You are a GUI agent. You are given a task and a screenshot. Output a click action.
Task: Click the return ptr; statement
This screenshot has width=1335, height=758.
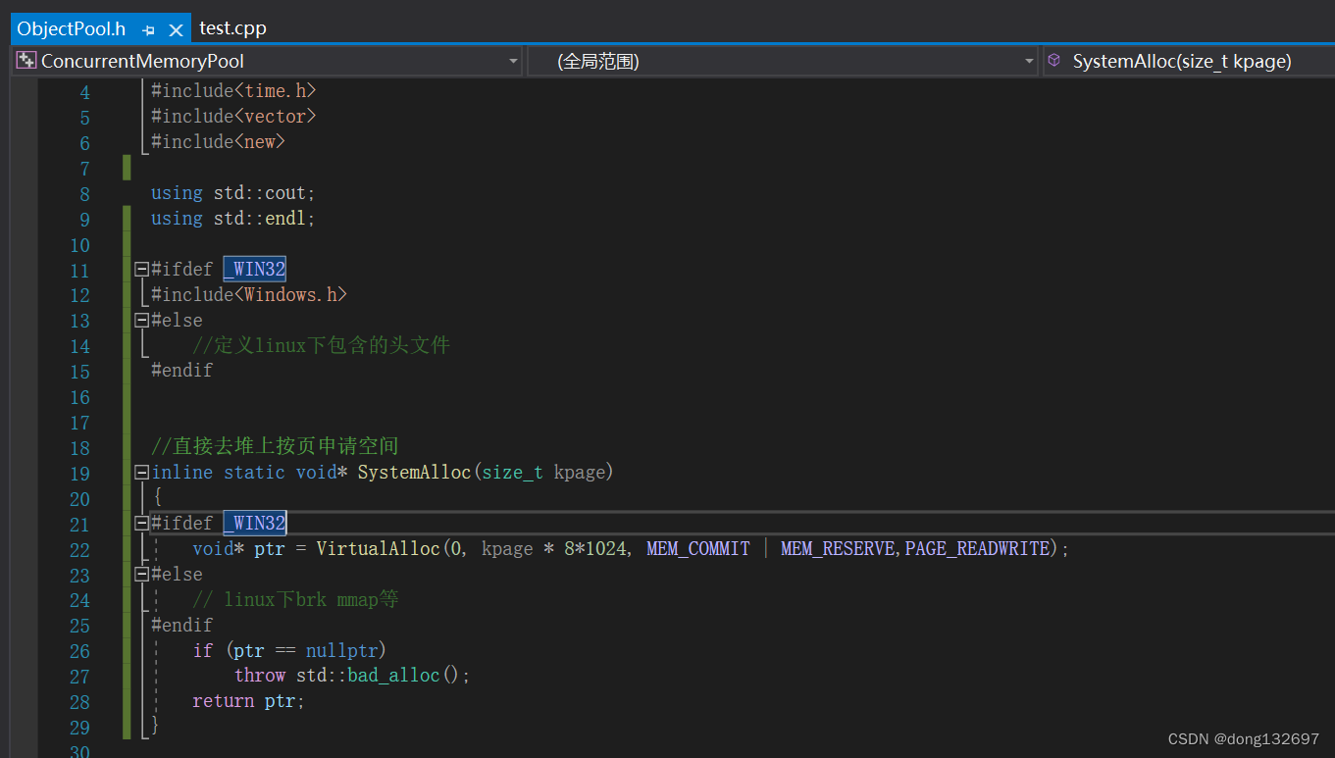249,702
